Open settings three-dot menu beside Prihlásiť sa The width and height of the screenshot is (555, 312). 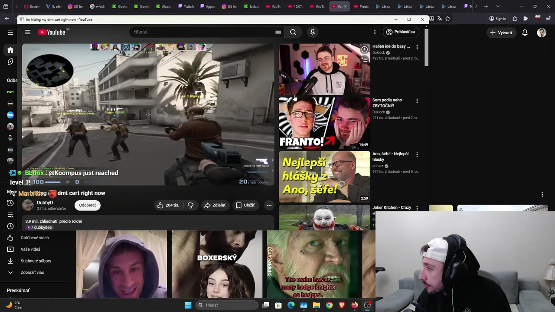[375, 32]
